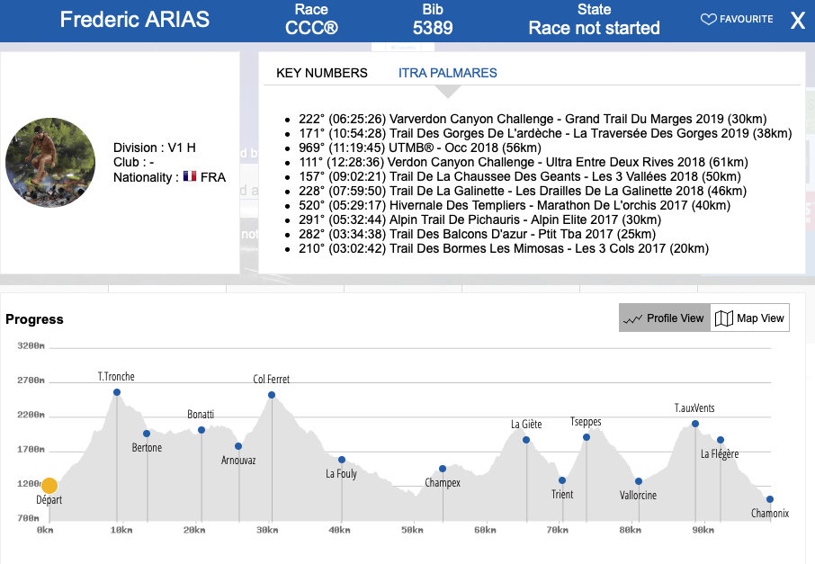Click the Trient checkpoint dot
The image size is (815, 564).
(x=562, y=480)
